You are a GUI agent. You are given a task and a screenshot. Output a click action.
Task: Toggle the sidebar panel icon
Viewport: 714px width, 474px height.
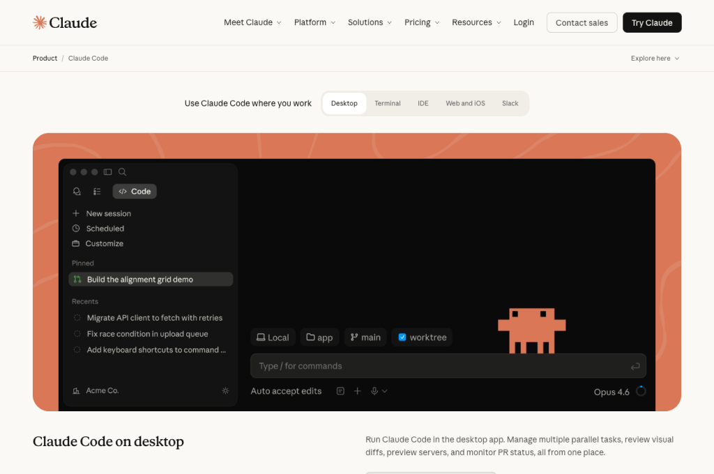pyautogui.click(x=107, y=171)
